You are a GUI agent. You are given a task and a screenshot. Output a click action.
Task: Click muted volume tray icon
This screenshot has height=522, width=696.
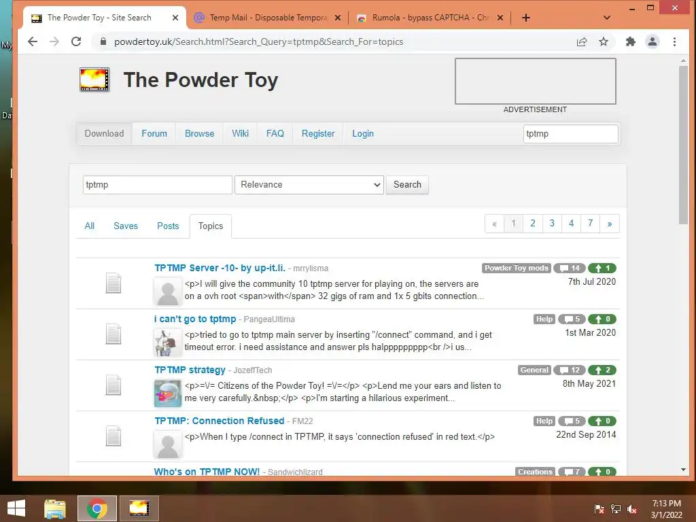click(632, 509)
